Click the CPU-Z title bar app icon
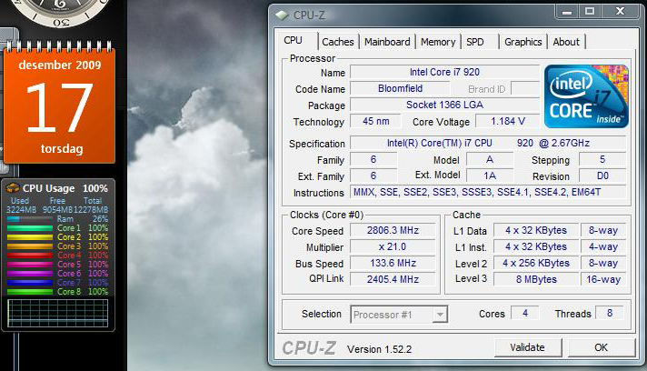 pos(282,15)
